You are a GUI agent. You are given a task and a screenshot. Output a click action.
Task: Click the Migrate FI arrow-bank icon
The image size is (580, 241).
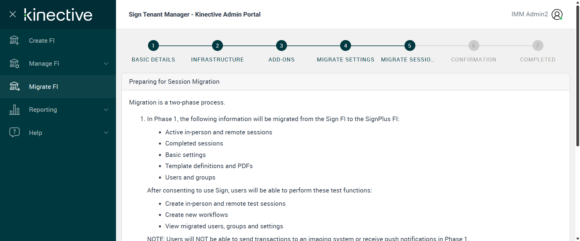[14, 86]
